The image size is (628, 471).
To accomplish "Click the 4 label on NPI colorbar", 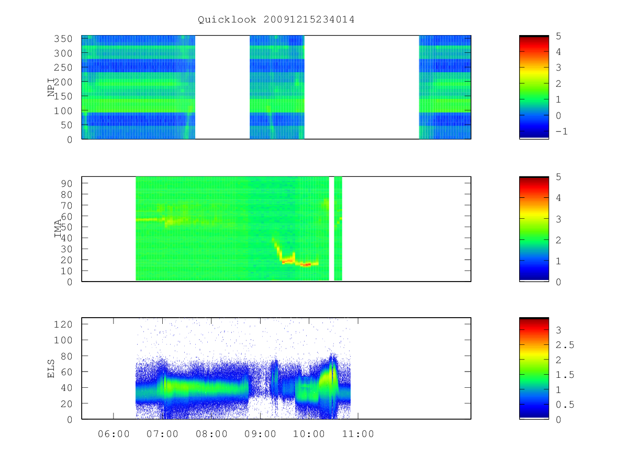I will coord(557,52).
